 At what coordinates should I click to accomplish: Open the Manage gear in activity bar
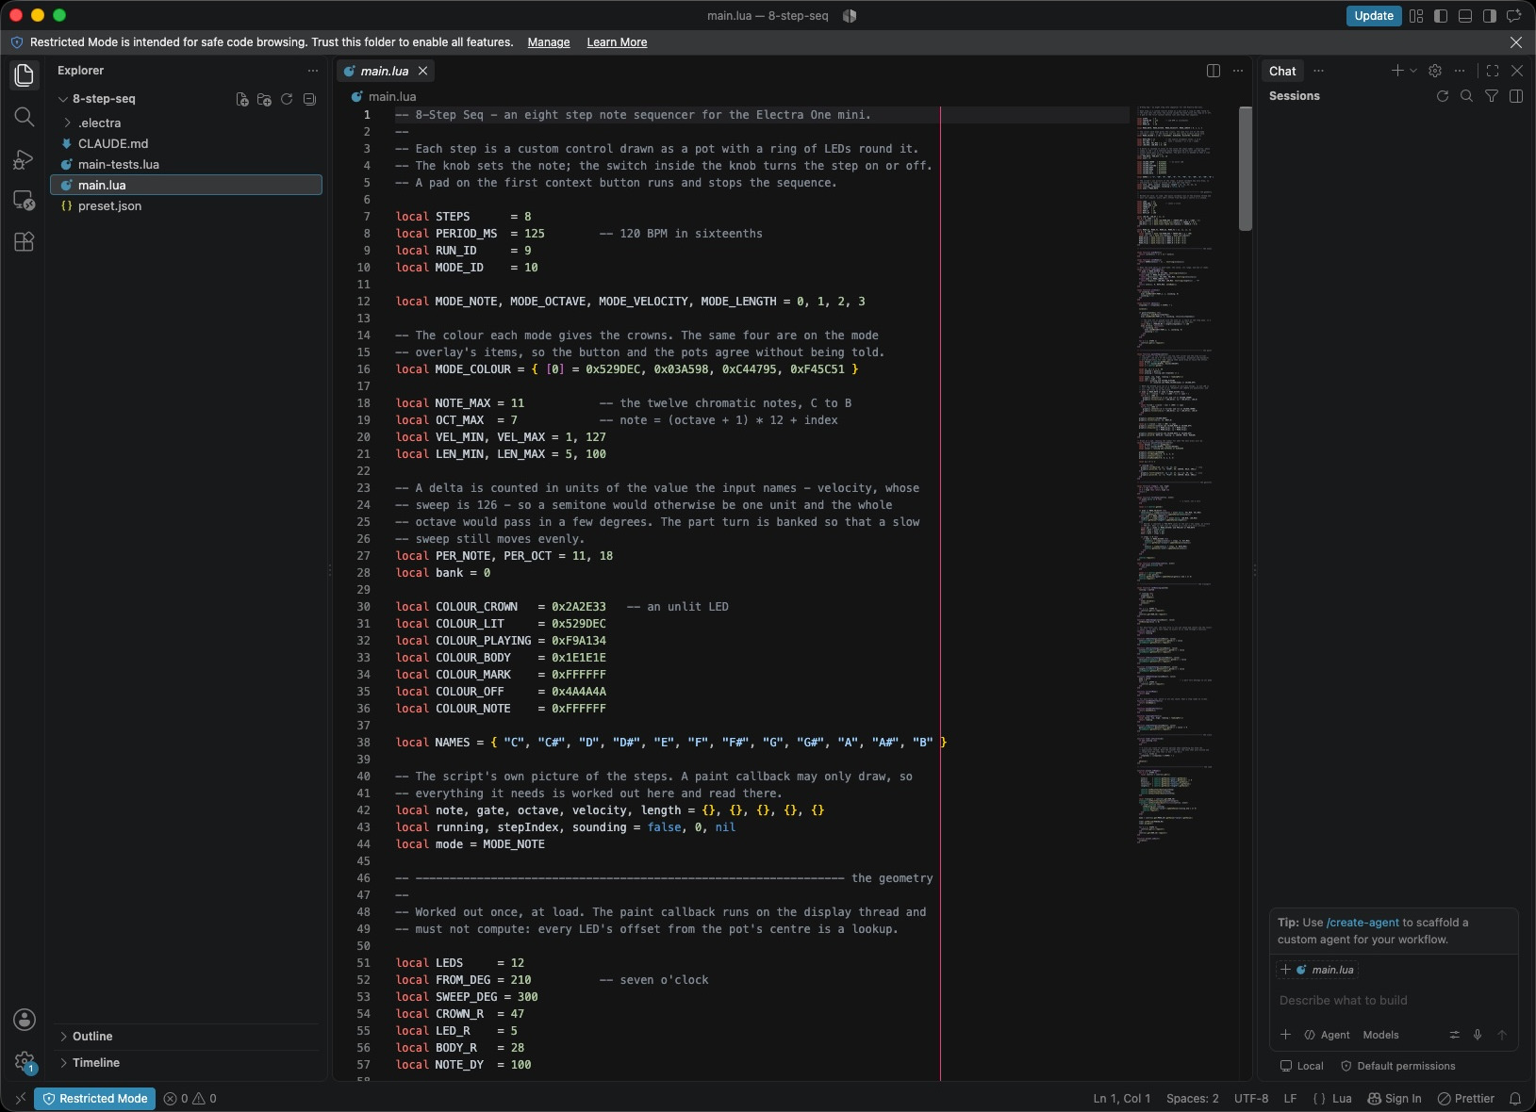pyautogui.click(x=25, y=1062)
